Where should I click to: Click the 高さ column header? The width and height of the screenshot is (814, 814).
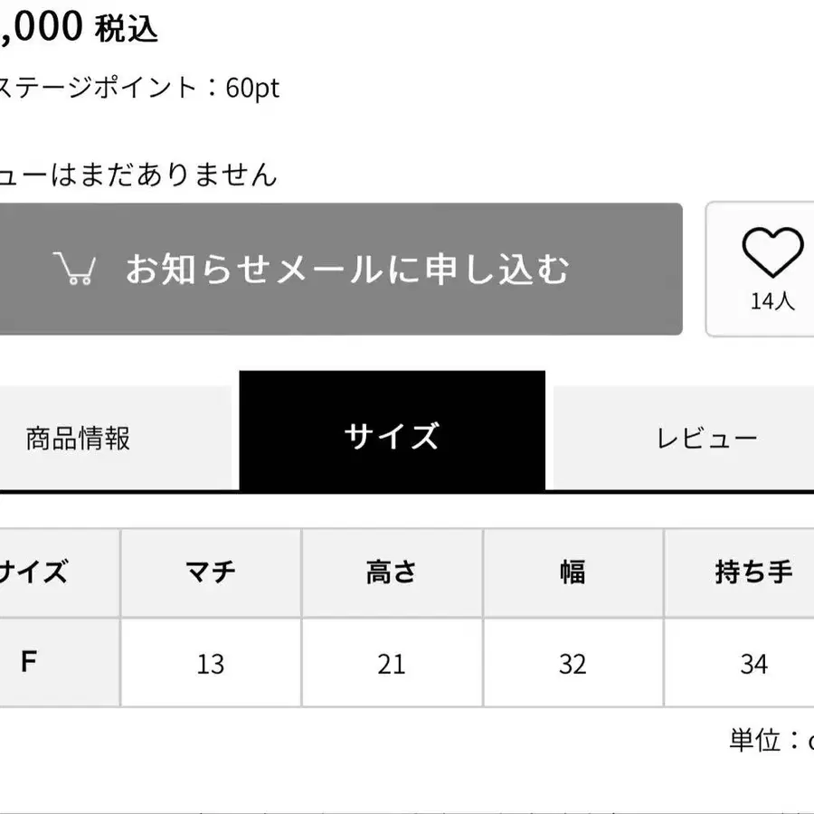[392, 572]
